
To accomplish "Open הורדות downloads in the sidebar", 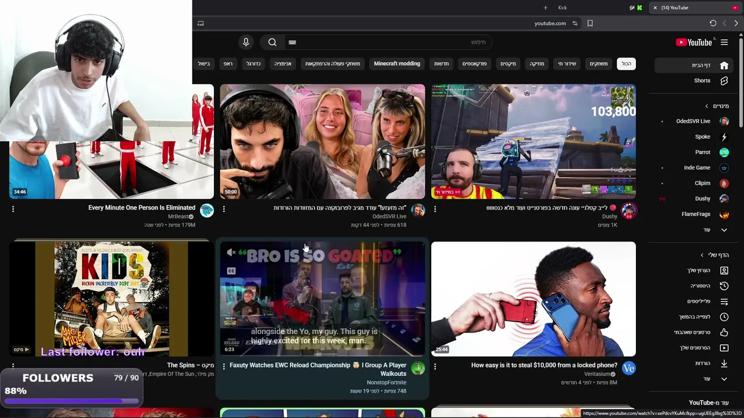I will (x=693, y=363).
